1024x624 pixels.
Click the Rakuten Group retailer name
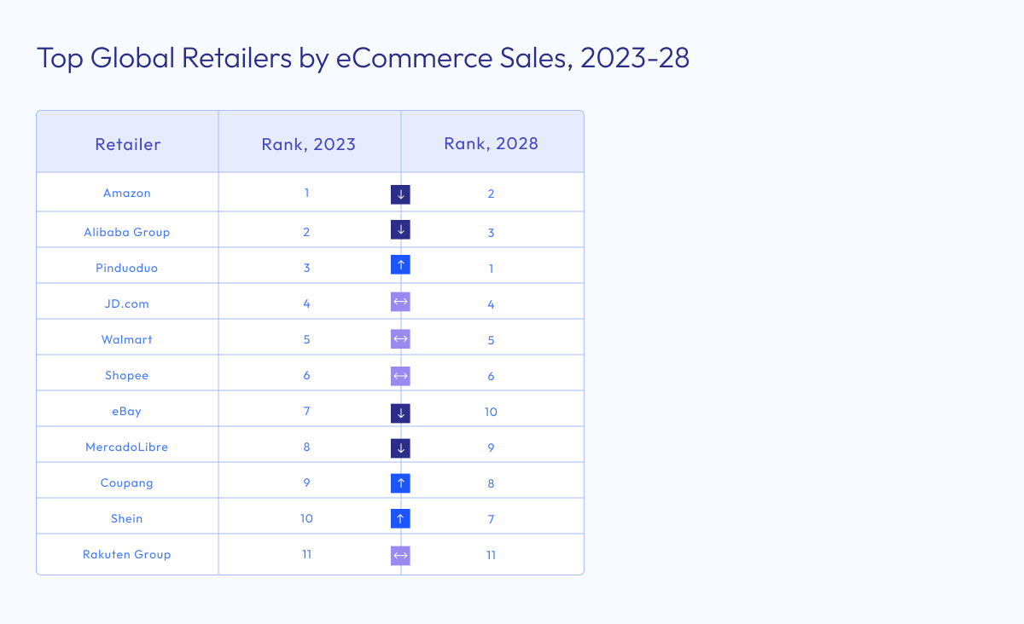coord(127,555)
